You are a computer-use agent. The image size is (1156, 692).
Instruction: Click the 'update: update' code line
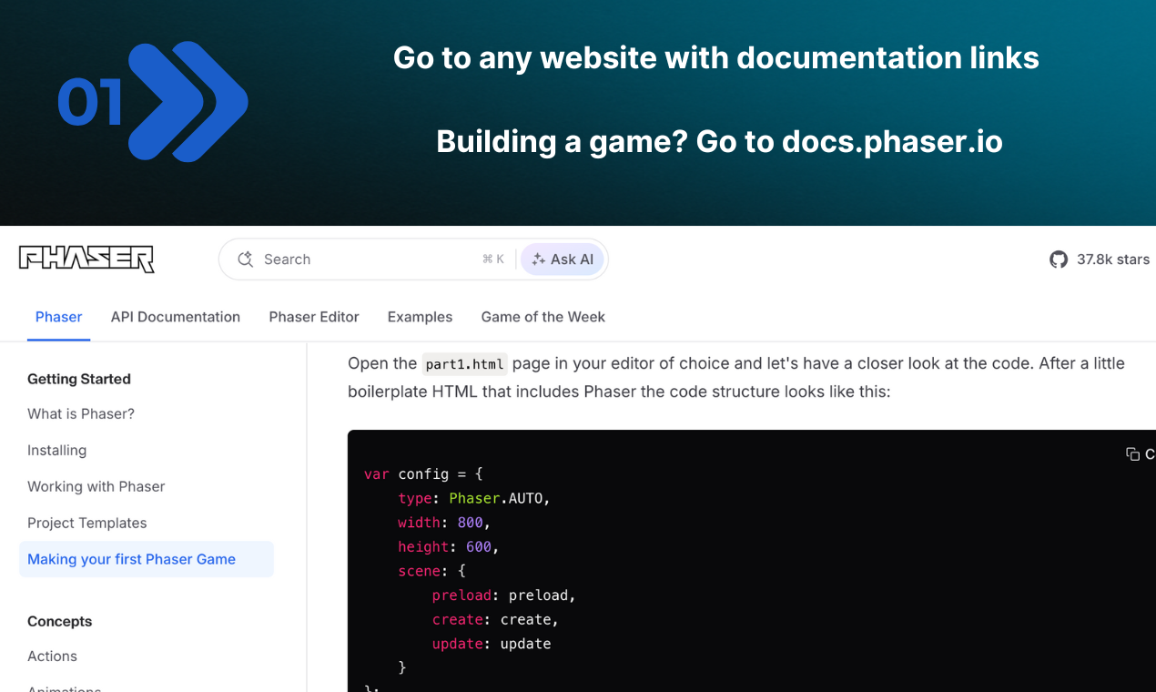tap(492, 644)
